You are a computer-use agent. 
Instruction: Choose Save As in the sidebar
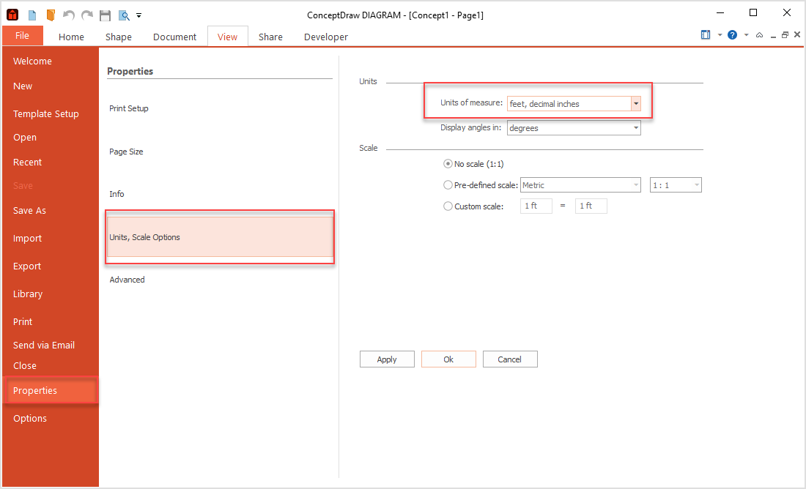coord(29,210)
